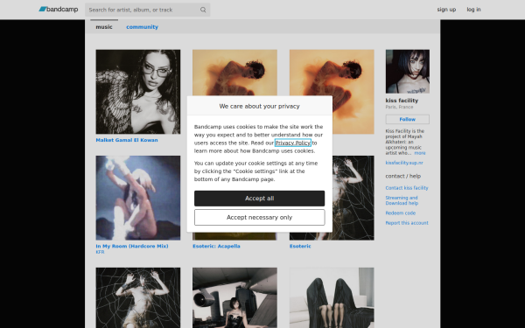Follow kiss facility
Screen dimensions: 525x328
(x=408, y=119)
